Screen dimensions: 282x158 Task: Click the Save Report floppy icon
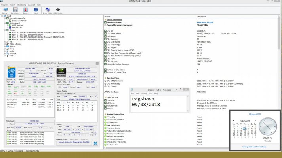(15, 10)
